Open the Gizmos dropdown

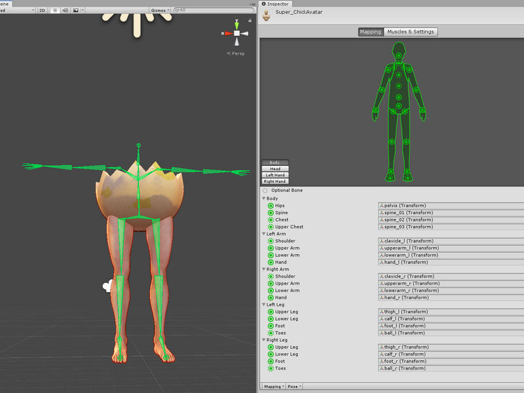160,10
